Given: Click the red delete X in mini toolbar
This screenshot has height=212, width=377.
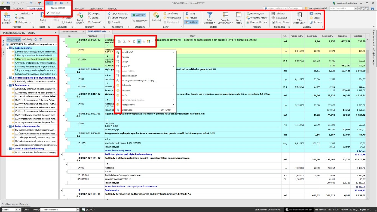Looking at the screenshot, I should (129, 41).
